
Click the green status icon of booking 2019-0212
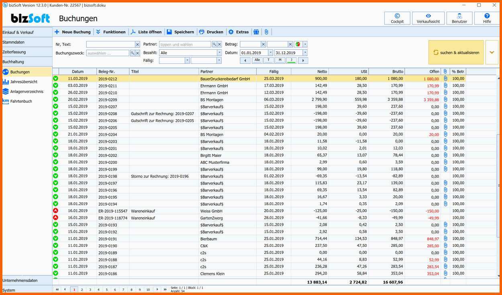55,79
